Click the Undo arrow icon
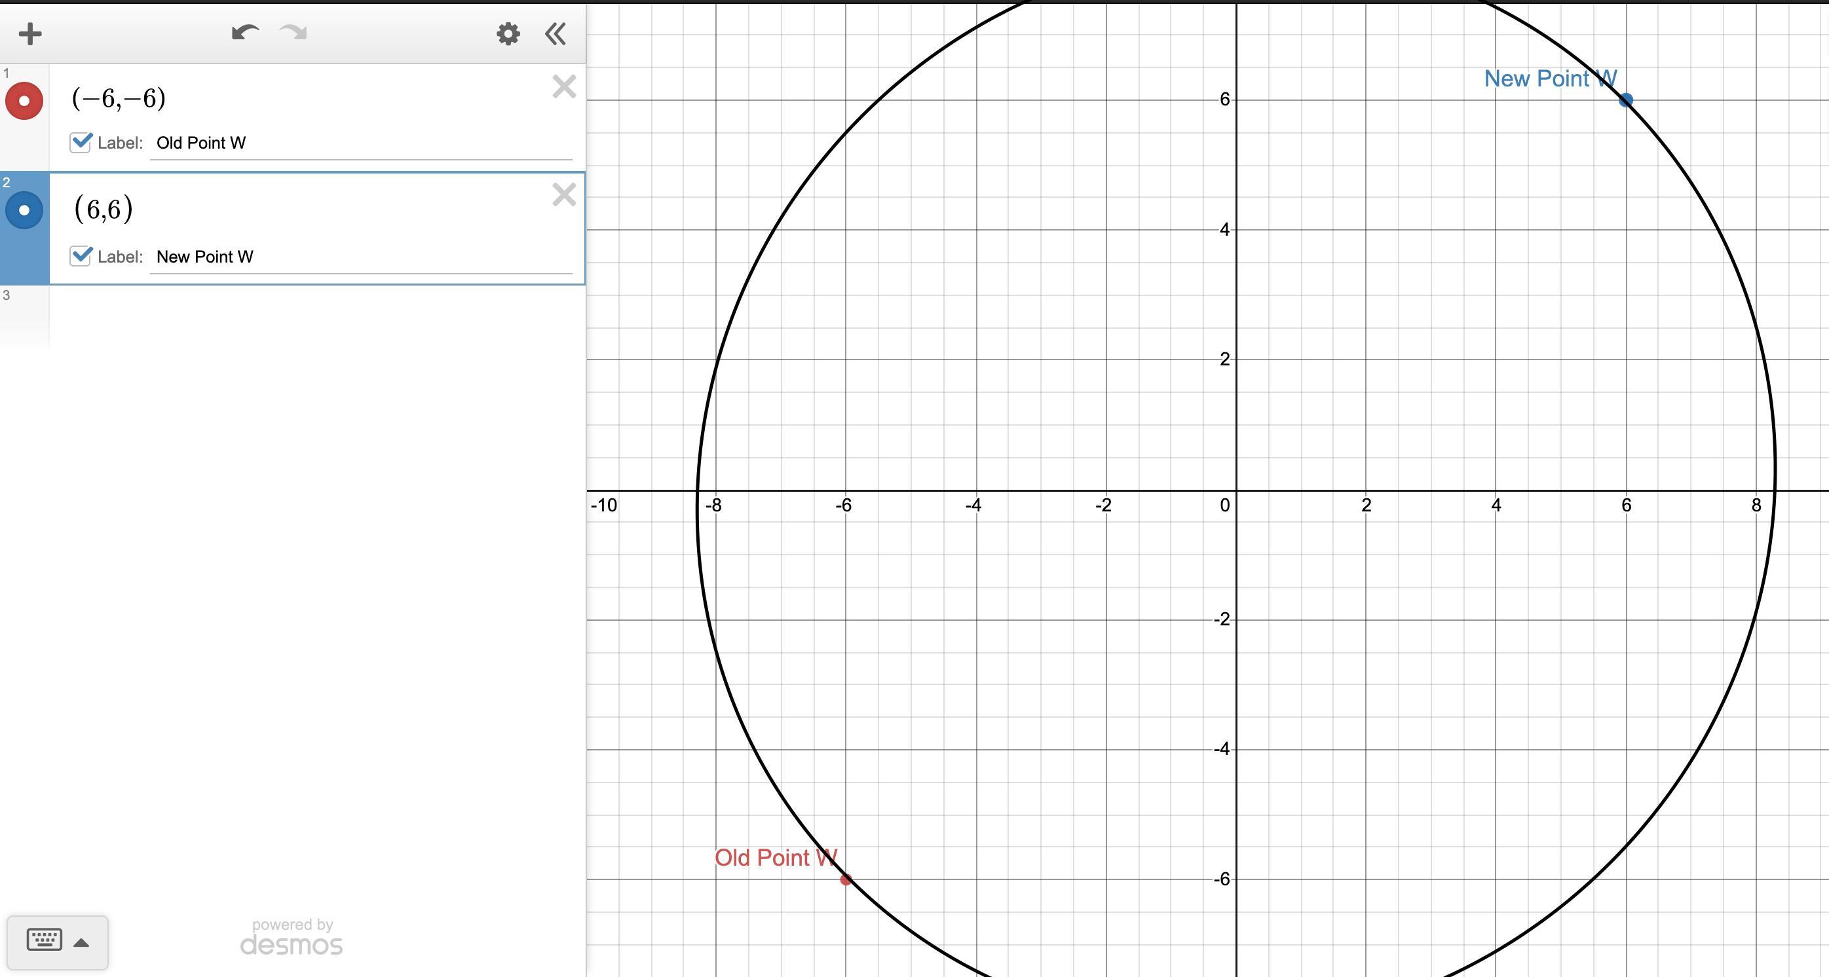The image size is (1829, 977). 245,33
